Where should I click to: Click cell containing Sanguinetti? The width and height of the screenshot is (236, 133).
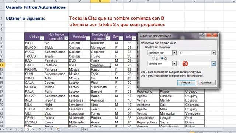pyautogui.click(x=100, y=87)
